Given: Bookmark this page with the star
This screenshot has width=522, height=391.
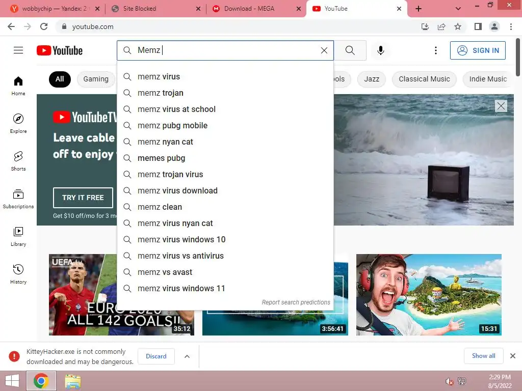Looking at the screenshot, I should tap(458, 26).
